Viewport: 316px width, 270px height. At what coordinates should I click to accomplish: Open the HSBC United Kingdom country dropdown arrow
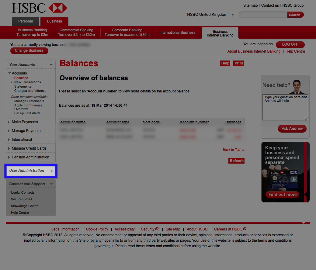coord(233,15)
